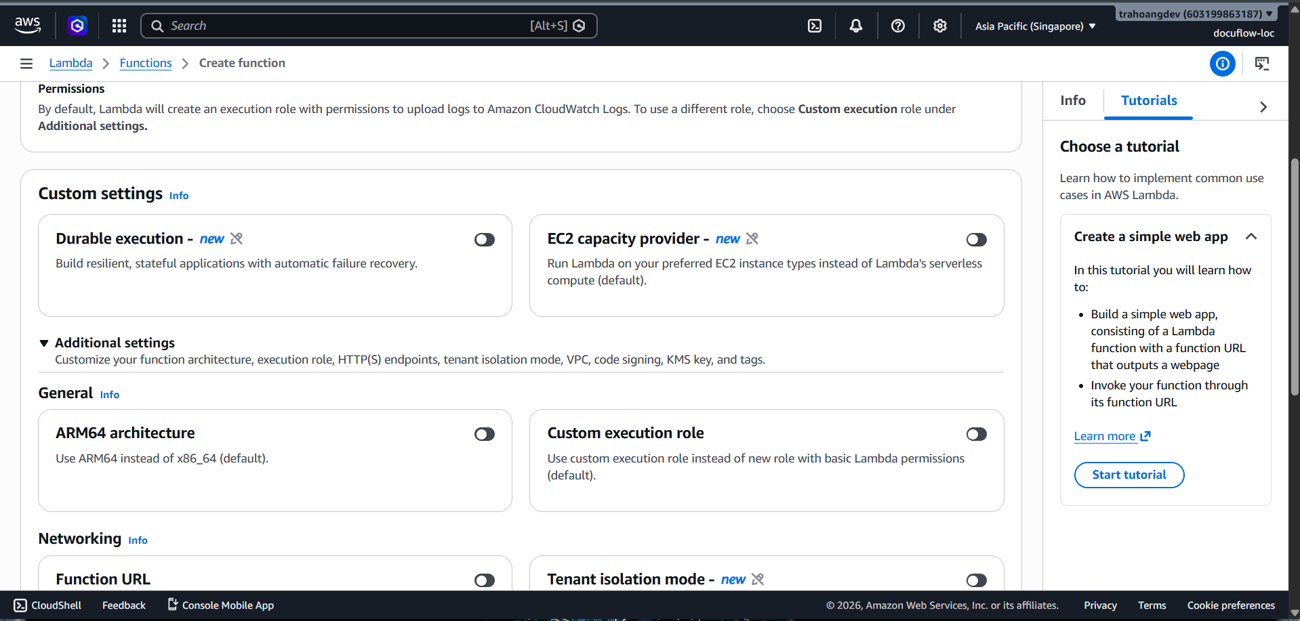Click the panel icon beside the info circle
Viewport: 1300px width, 621px height.
point(1262,64)
